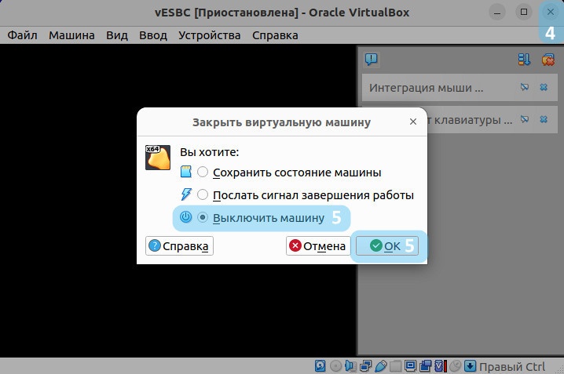Open the Справка menu in menu bar
This screenshot has height=374, width=564.
275,35
